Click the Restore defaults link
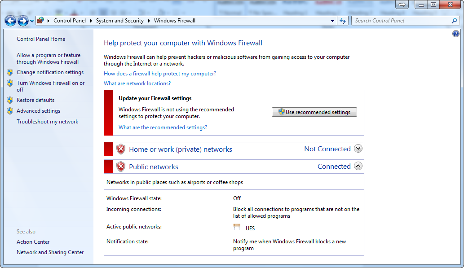The image size is (464, 268). 35,100
